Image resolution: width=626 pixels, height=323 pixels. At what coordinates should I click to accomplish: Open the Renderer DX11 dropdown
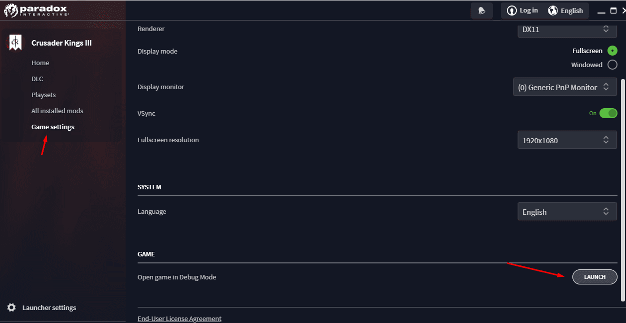[567, 30]
